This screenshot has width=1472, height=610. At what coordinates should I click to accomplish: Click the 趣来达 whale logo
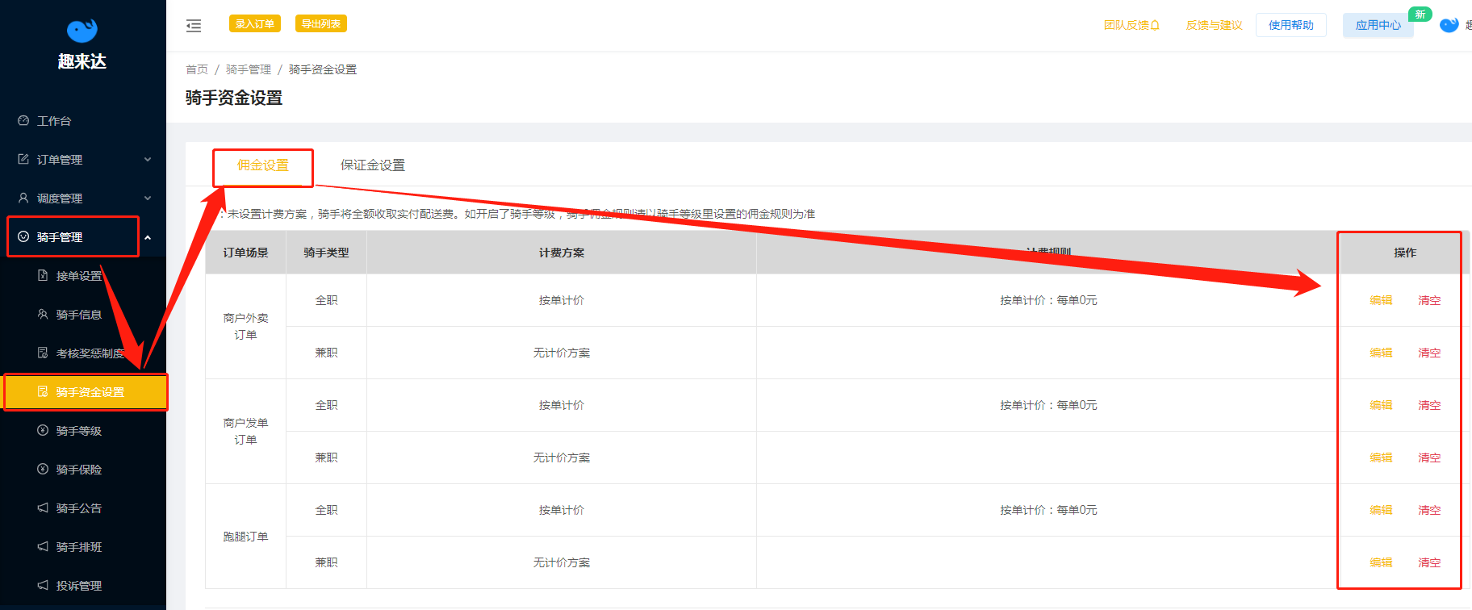tap(82, 30)
